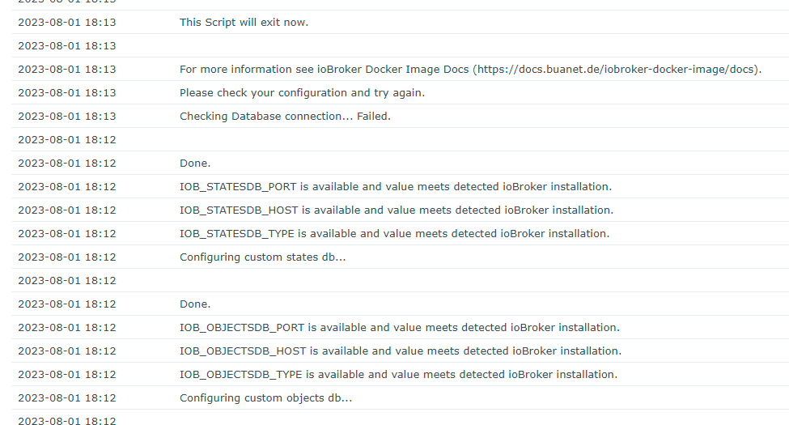Select the IOB_OBJECTSDB_TYPE log message
This screenshot has width=789, height=425.
[x=398, y=375]
